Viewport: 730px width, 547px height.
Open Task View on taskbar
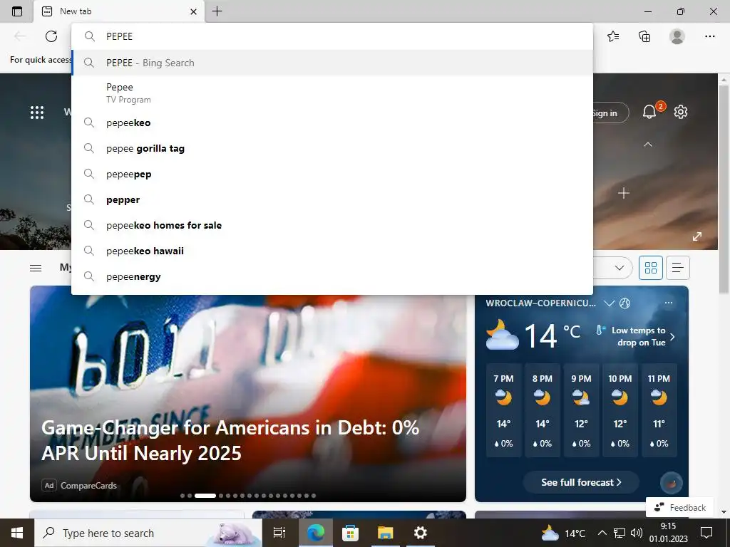[x=279, y=533]
